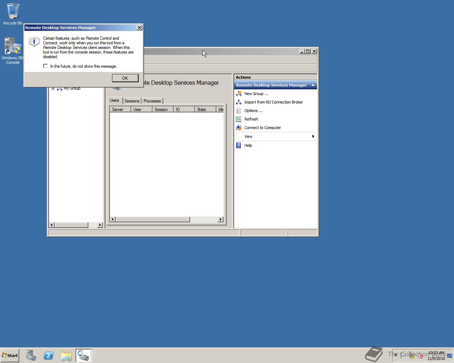Screen dimensions: 454x363
Task: Click the blue Help question-mark icon
Action: (239, 145)
